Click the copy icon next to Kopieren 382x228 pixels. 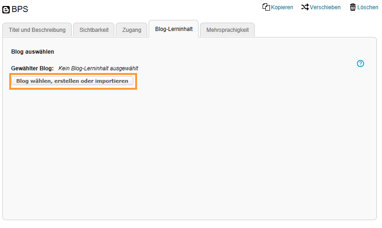(x=266, y=7)
